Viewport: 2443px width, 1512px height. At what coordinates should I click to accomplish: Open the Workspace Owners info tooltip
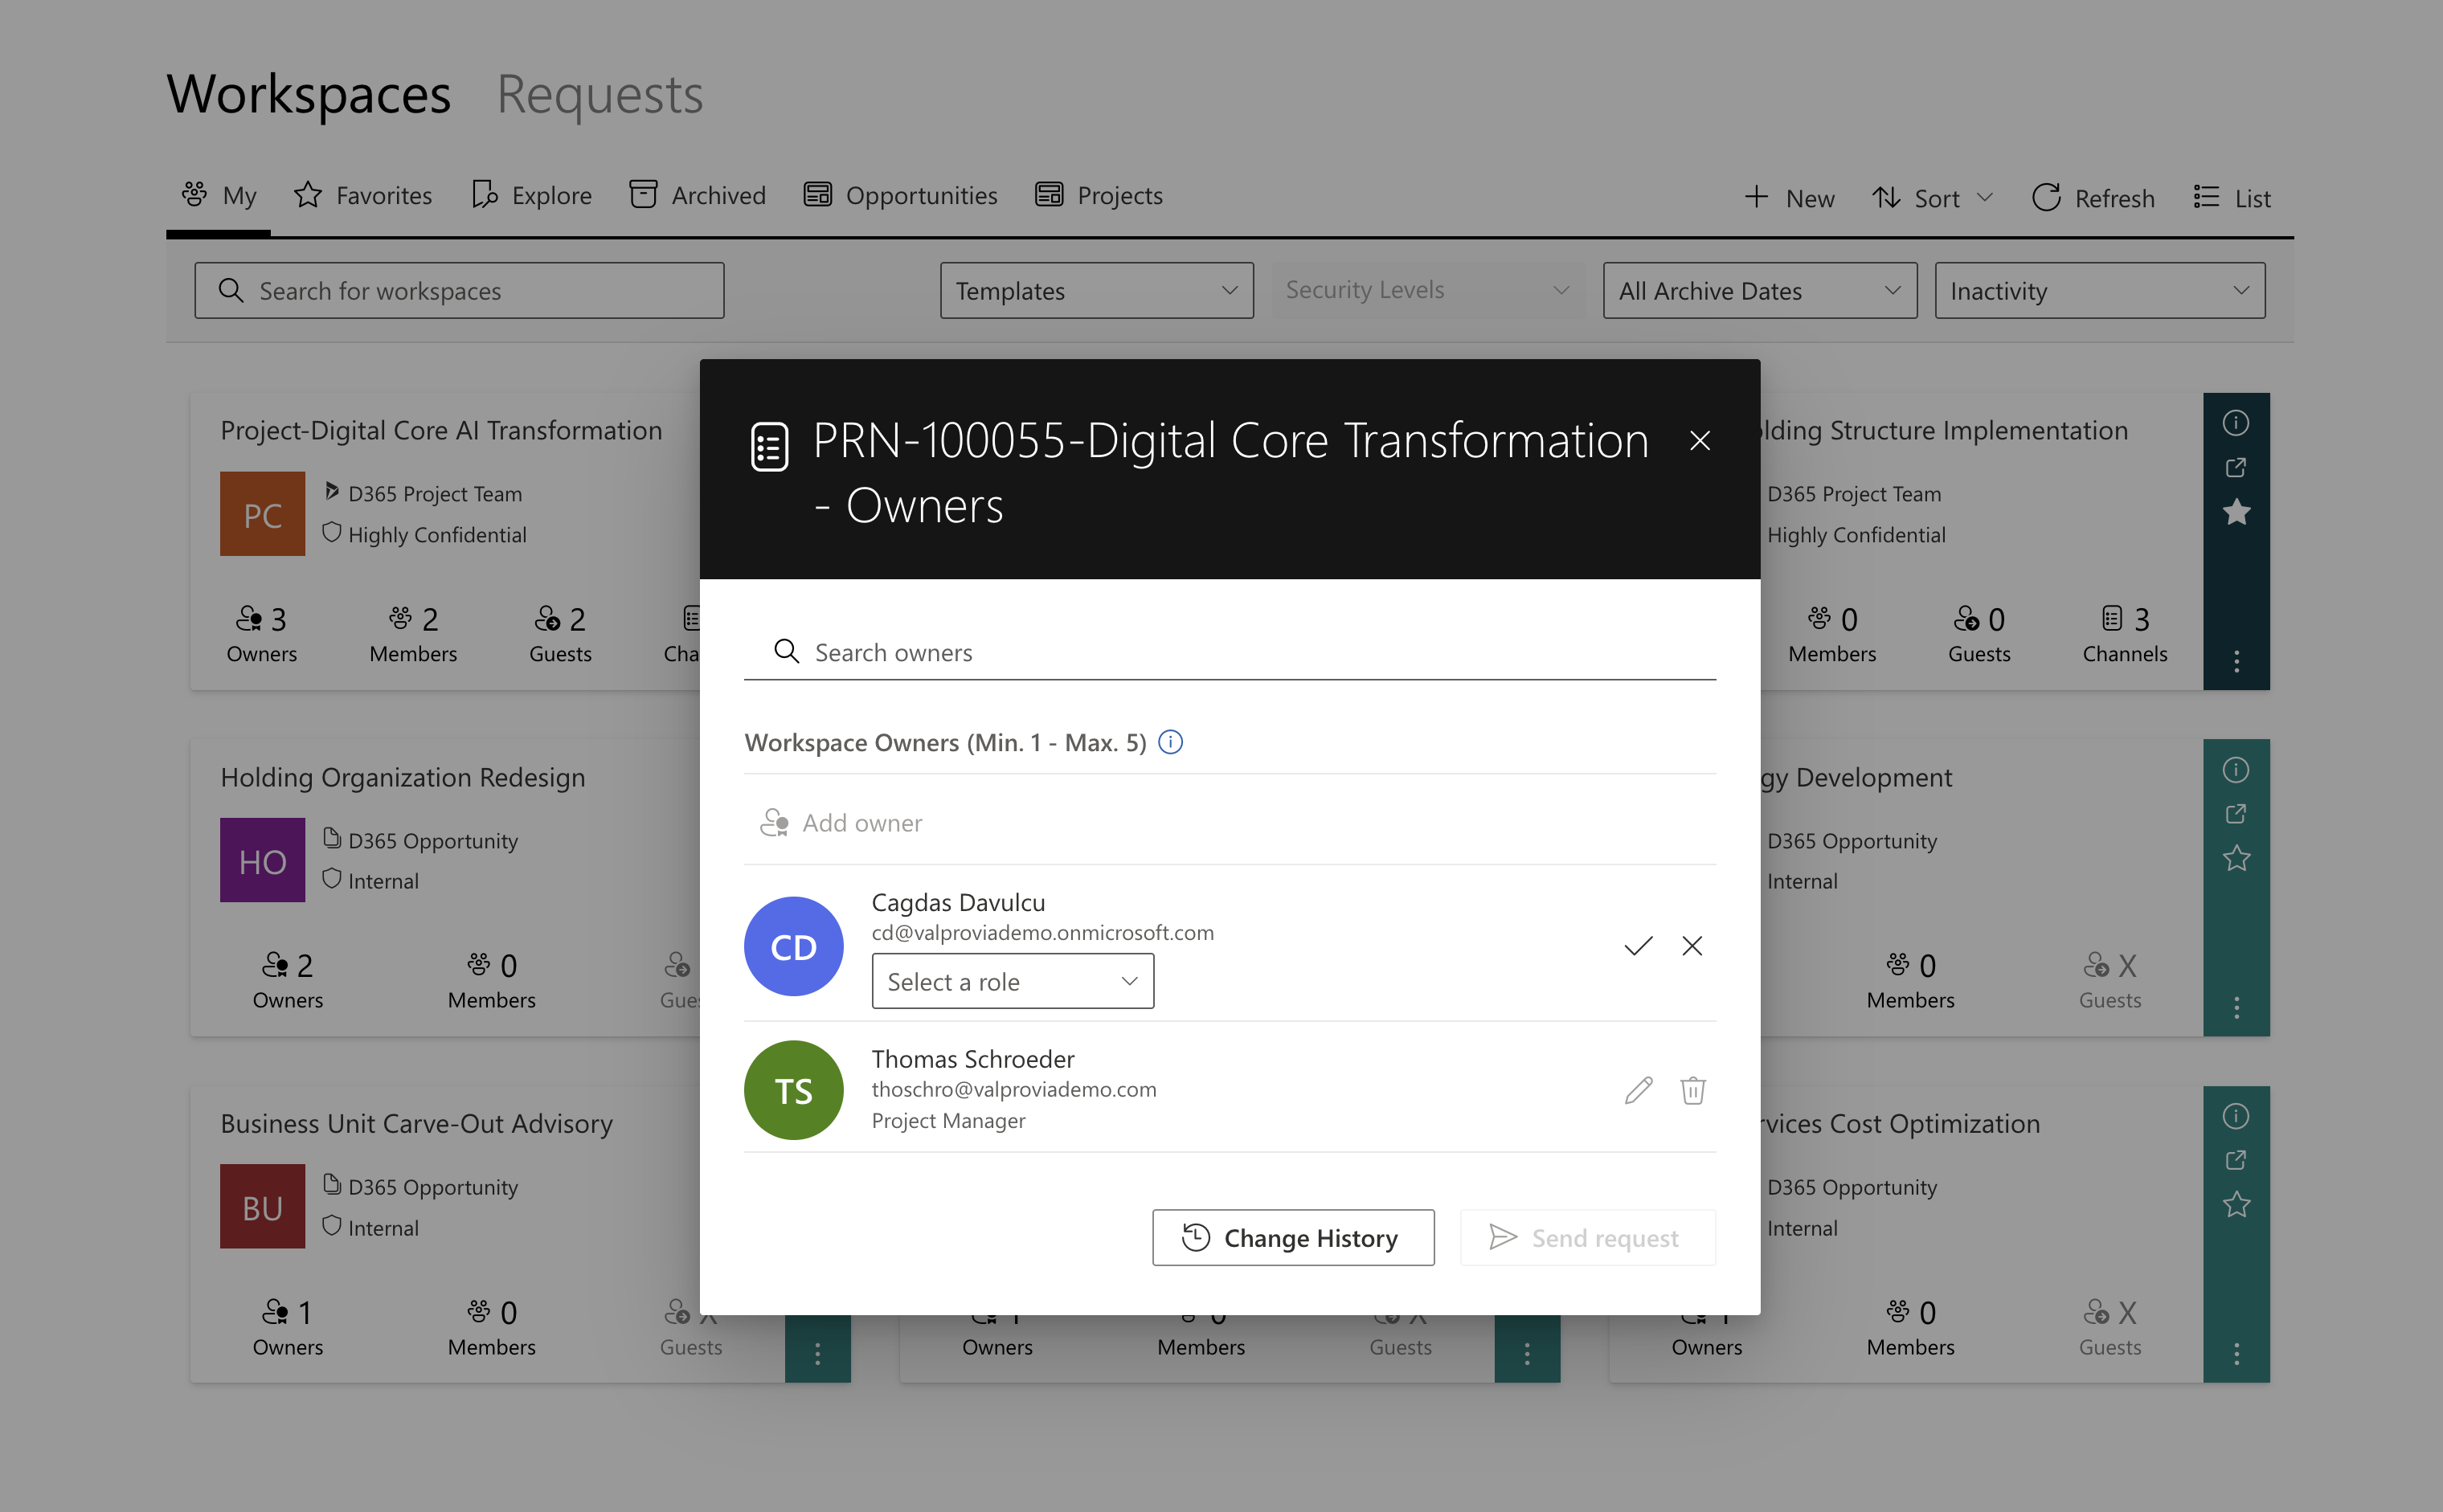tap(1170, 742)
